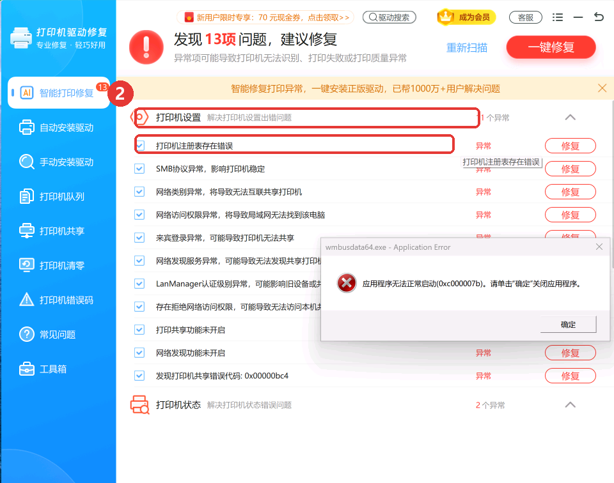614x483 pixels.
Task: Uncheck 网络发现功能未开启 checkbox
Action: click(139, 353)
